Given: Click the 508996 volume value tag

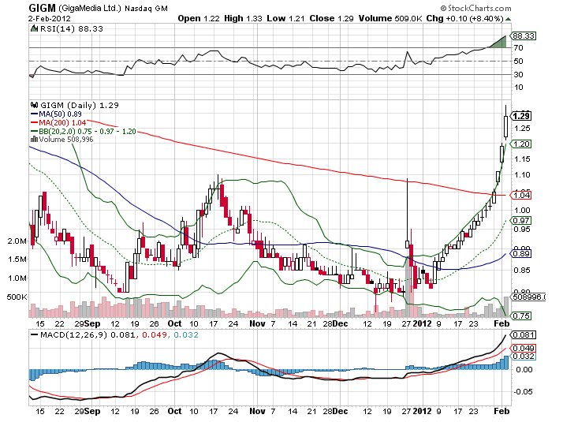Looking at the screenshot, I should coord(528,297).
